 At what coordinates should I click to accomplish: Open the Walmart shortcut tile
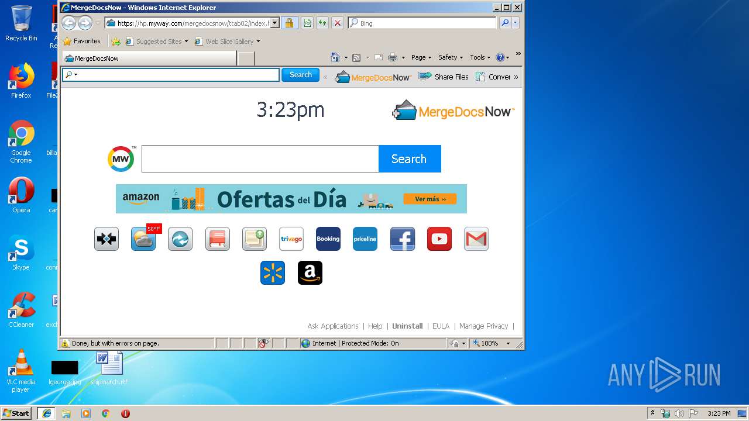[x=273, y=272]
